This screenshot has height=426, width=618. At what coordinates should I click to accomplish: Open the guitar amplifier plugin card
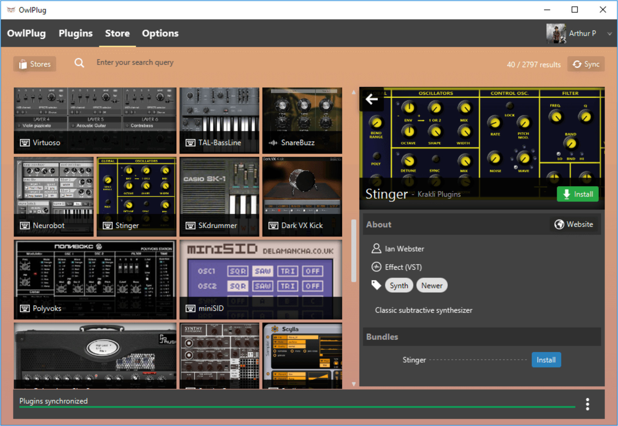[x=95, y=355]
